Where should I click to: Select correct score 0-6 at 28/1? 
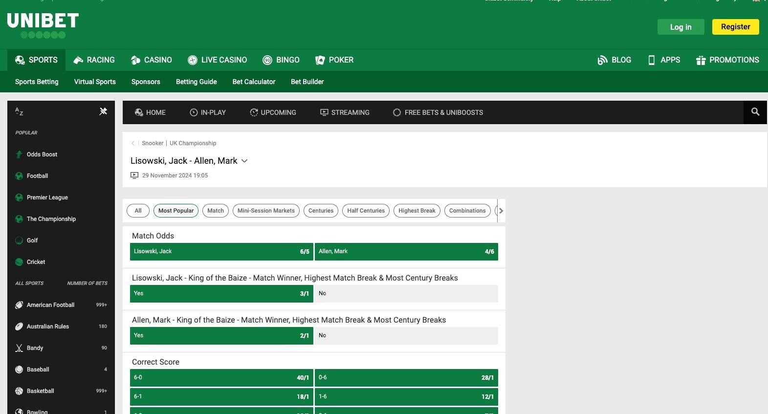click(x=406, y=378)
